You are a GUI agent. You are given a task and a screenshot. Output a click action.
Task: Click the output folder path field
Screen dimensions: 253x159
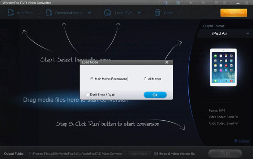coord(75,154)
